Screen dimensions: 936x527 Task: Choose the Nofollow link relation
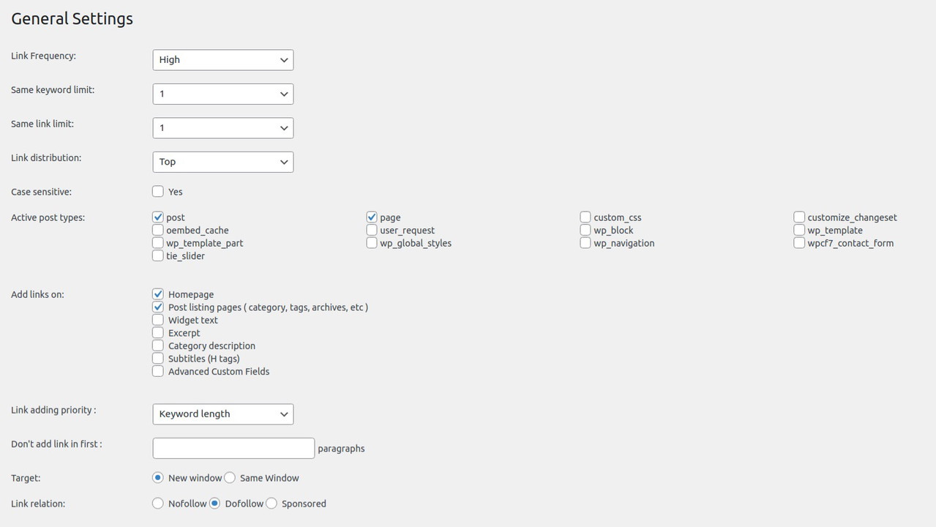point(158,504)
